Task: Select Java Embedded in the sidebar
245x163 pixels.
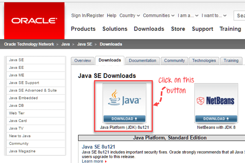Action: pyautogui.click(x=23, y=98)
